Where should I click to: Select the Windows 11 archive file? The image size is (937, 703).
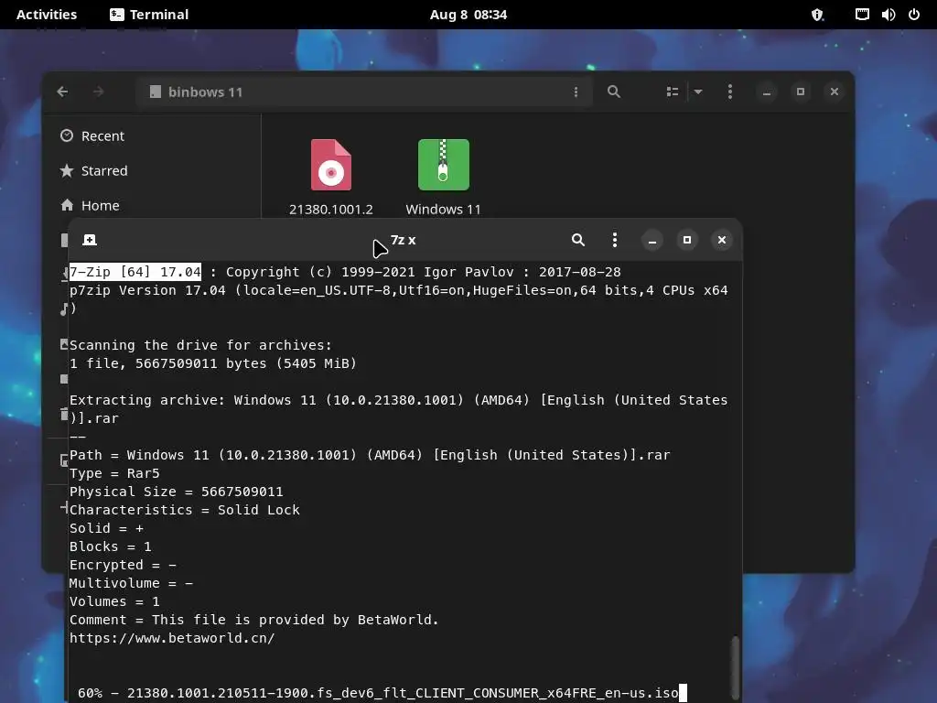444,177
